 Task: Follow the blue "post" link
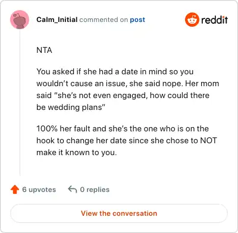137,20
